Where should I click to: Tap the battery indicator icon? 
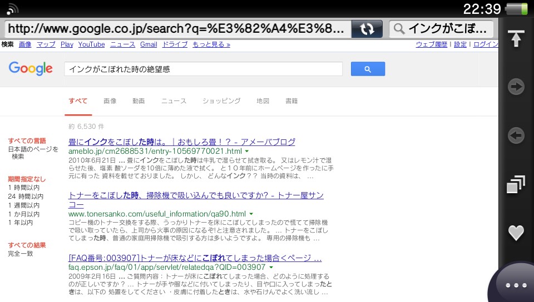click(x=517, y=8)
